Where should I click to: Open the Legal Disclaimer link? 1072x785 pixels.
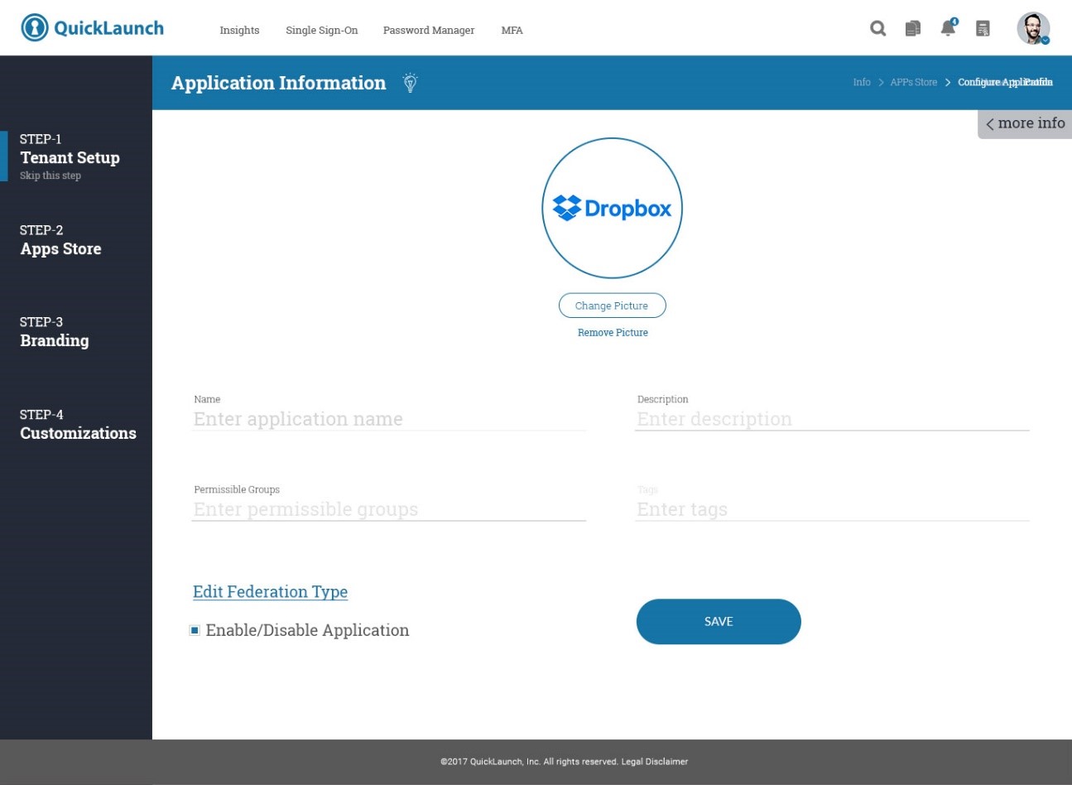(x=655, y=762)
